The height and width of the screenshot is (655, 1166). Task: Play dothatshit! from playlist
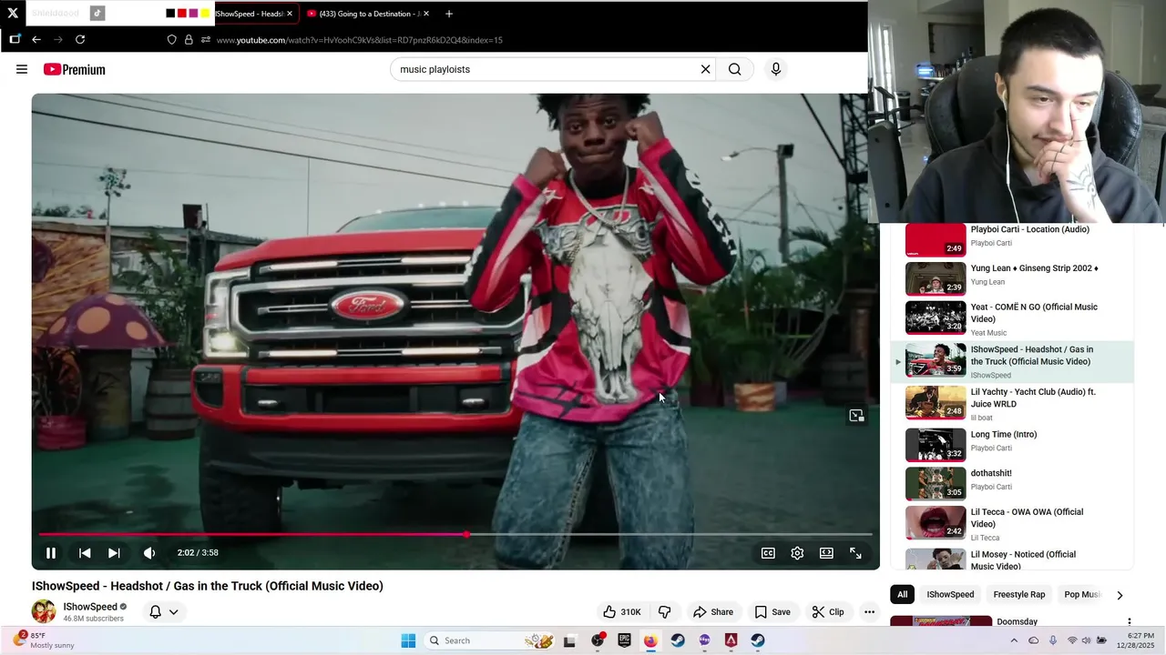1011,483
